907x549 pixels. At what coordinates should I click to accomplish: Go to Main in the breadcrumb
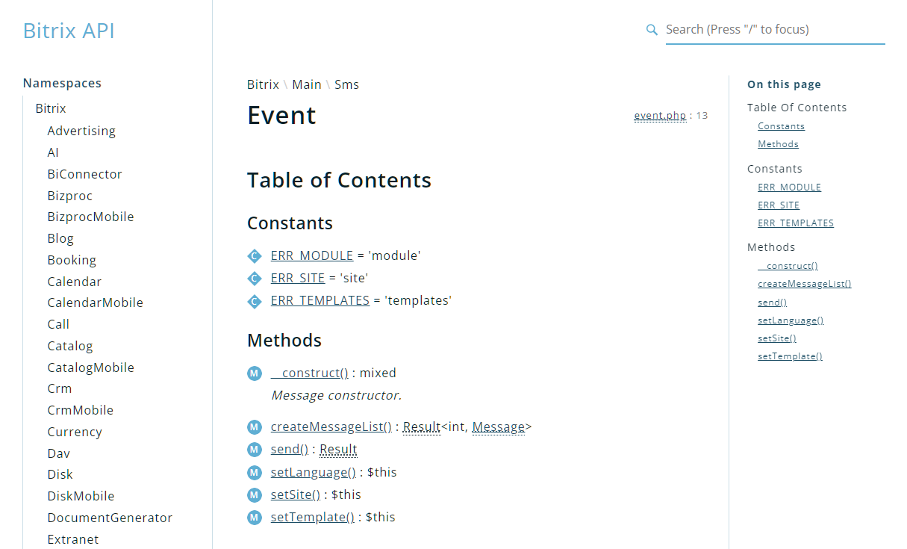[307, 84]
